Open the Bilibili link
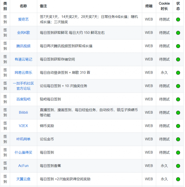This screenshot has width=185, height=187. tap(24, 112)
